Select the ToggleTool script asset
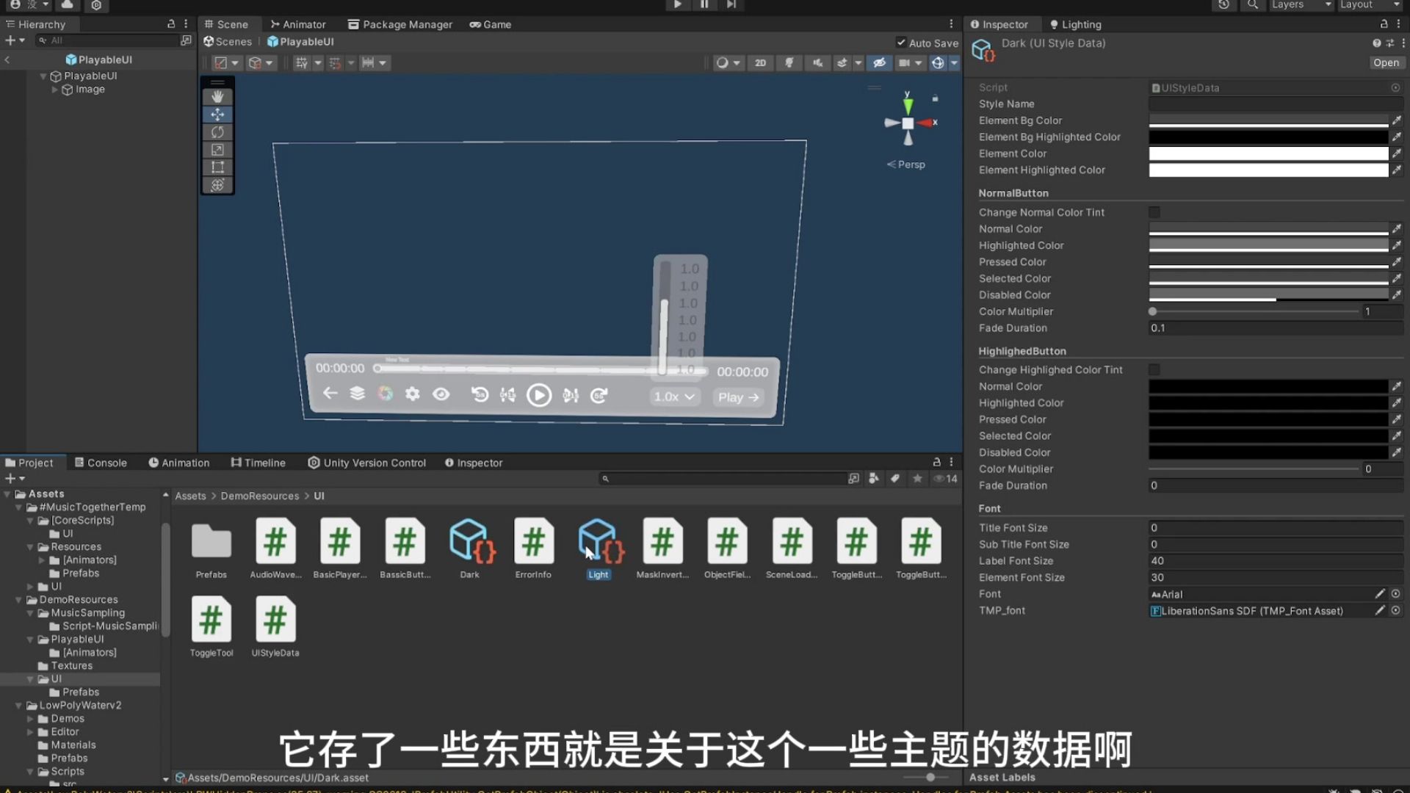Viewport: 1410px width, 793px height. pos(211,626)
